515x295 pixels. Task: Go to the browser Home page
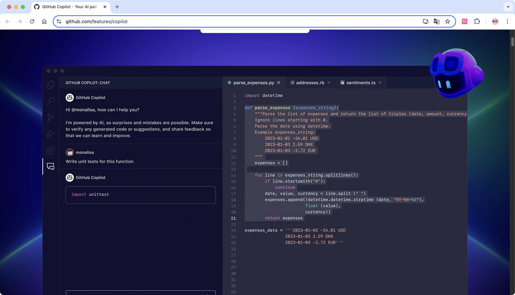tap(44, 21)
